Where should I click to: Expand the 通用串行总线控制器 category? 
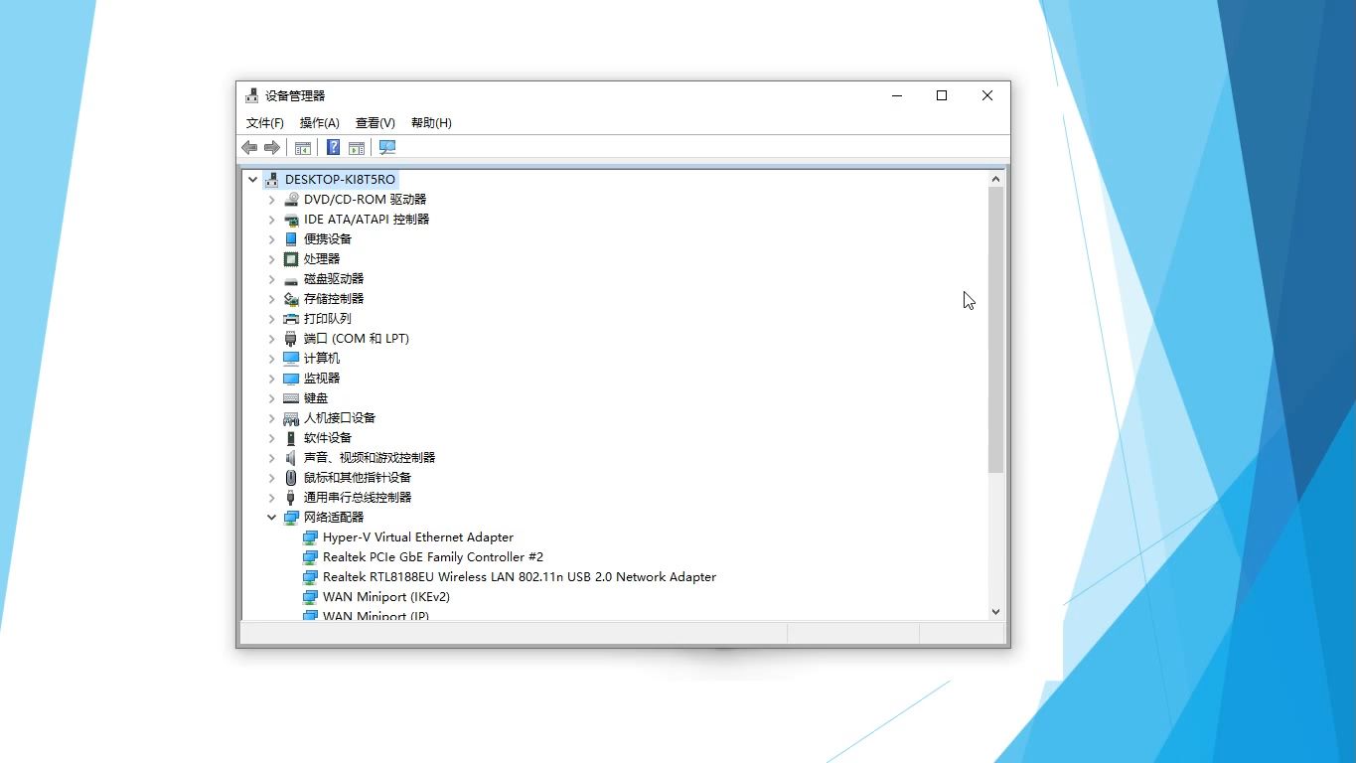[x=272, y=498]
